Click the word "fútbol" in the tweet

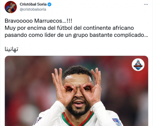[65, 28]
